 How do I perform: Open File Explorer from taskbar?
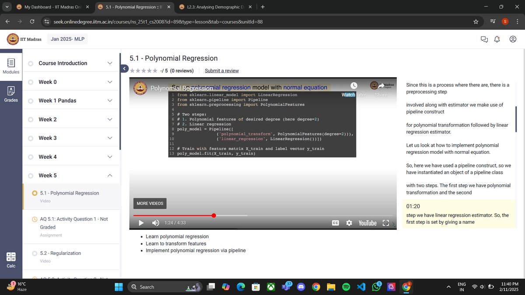point(331,287)
